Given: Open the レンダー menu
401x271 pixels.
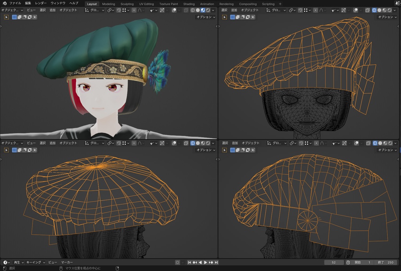Looking at the screenshot, I should pos(41,3).
